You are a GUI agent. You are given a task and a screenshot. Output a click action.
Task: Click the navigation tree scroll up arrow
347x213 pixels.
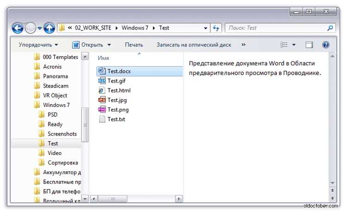85,56
